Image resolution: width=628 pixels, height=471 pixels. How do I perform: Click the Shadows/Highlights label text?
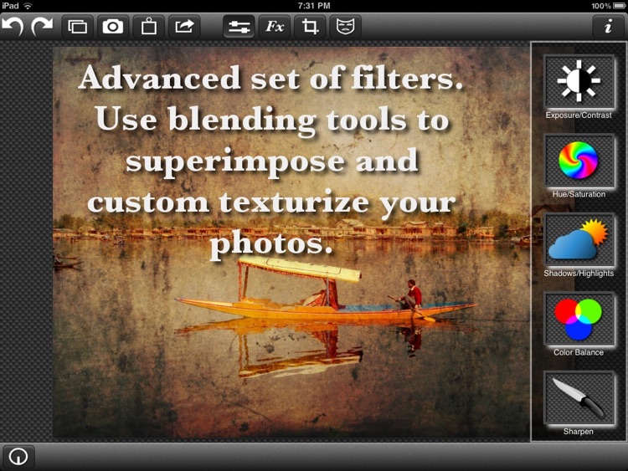579,274
